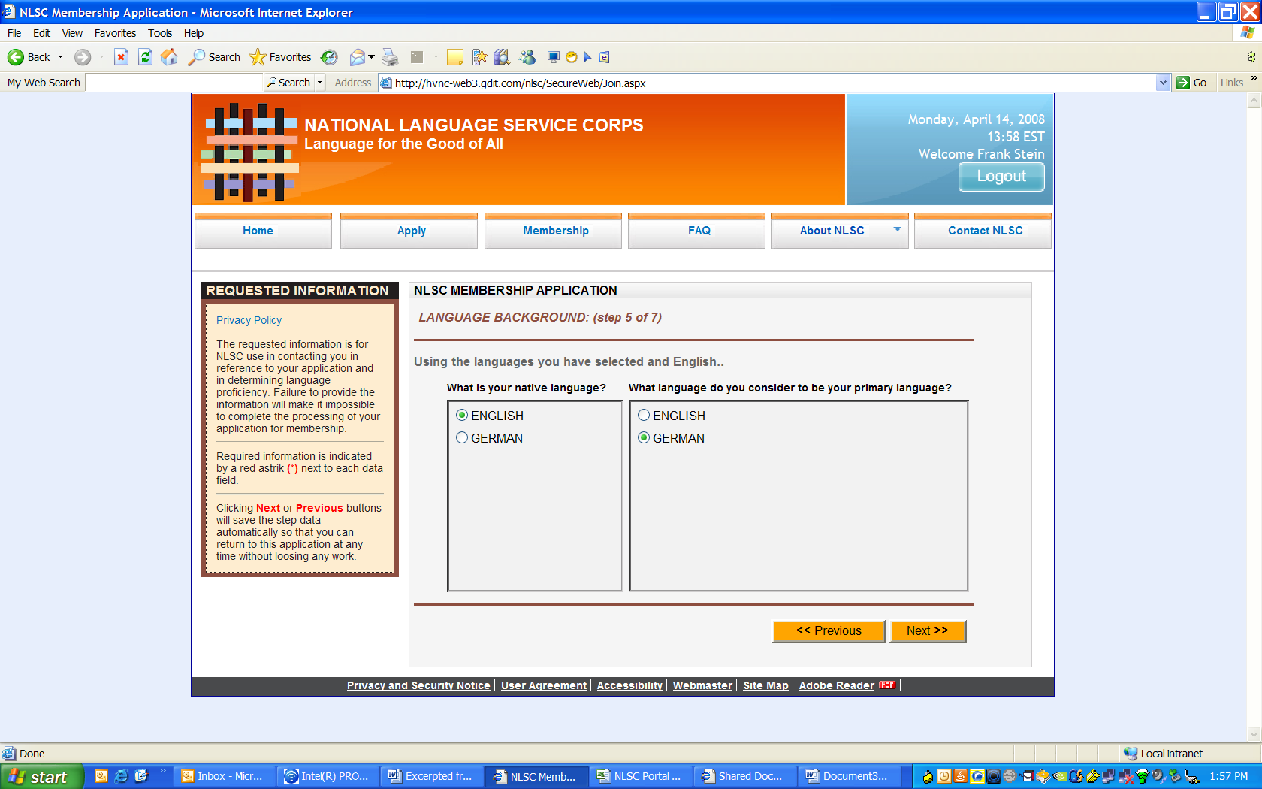The width and height of the screenshot is (1262, 789).
Task: Click the Research books toolbar icon
Action: click(x=503, y=57)
